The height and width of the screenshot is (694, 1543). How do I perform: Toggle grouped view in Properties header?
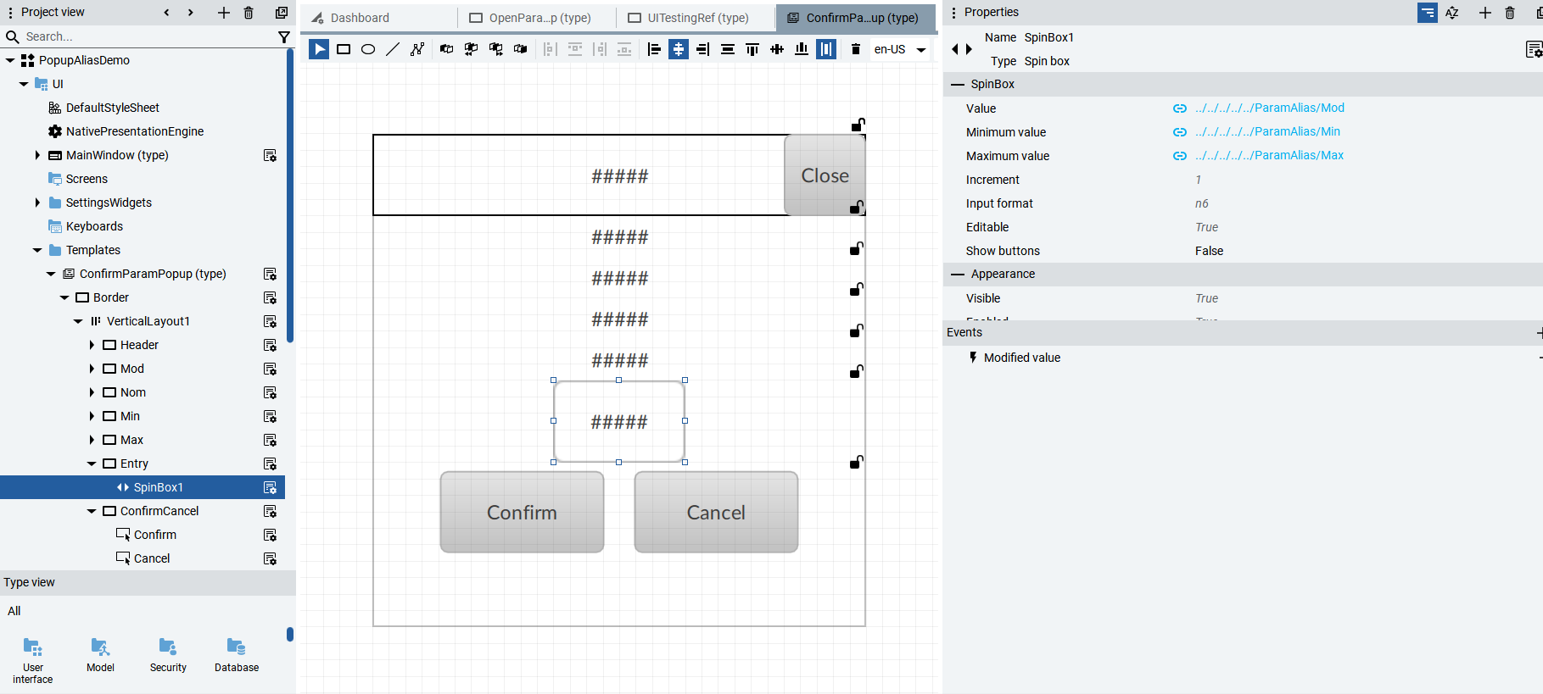pyautogui.click(x=1428, y=13)
